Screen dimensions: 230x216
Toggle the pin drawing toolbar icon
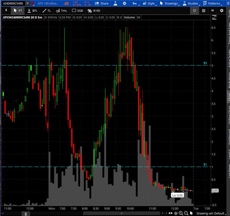[x=6, y=11]
